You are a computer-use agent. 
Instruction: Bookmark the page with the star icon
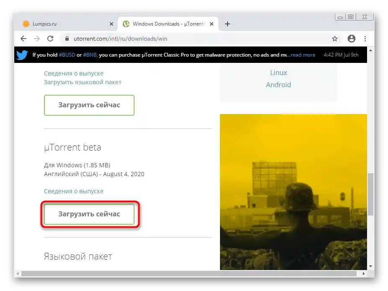pos(334,39)
